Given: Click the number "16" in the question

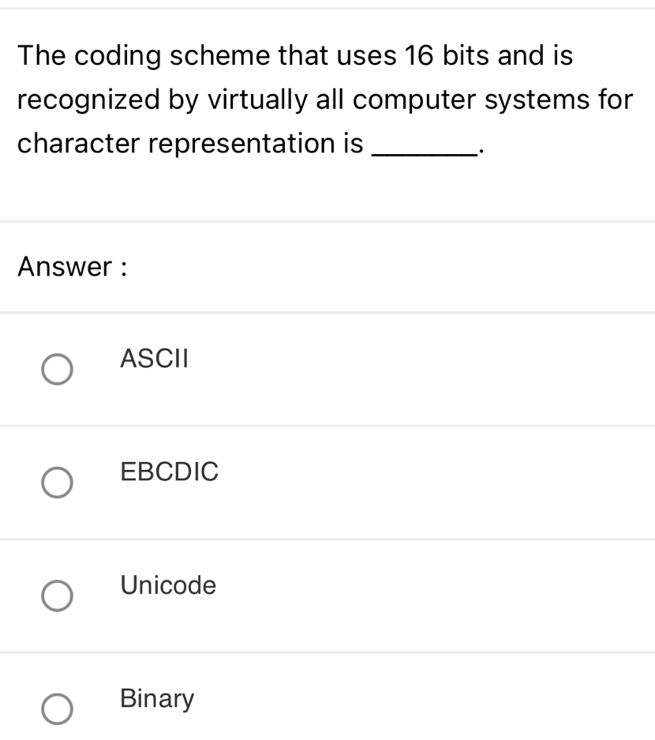Looking at the screenshot, I should (420, 56).
